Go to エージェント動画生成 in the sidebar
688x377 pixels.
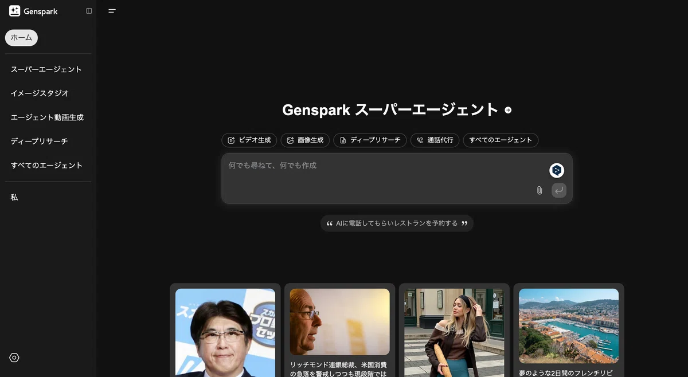point(47,117)
